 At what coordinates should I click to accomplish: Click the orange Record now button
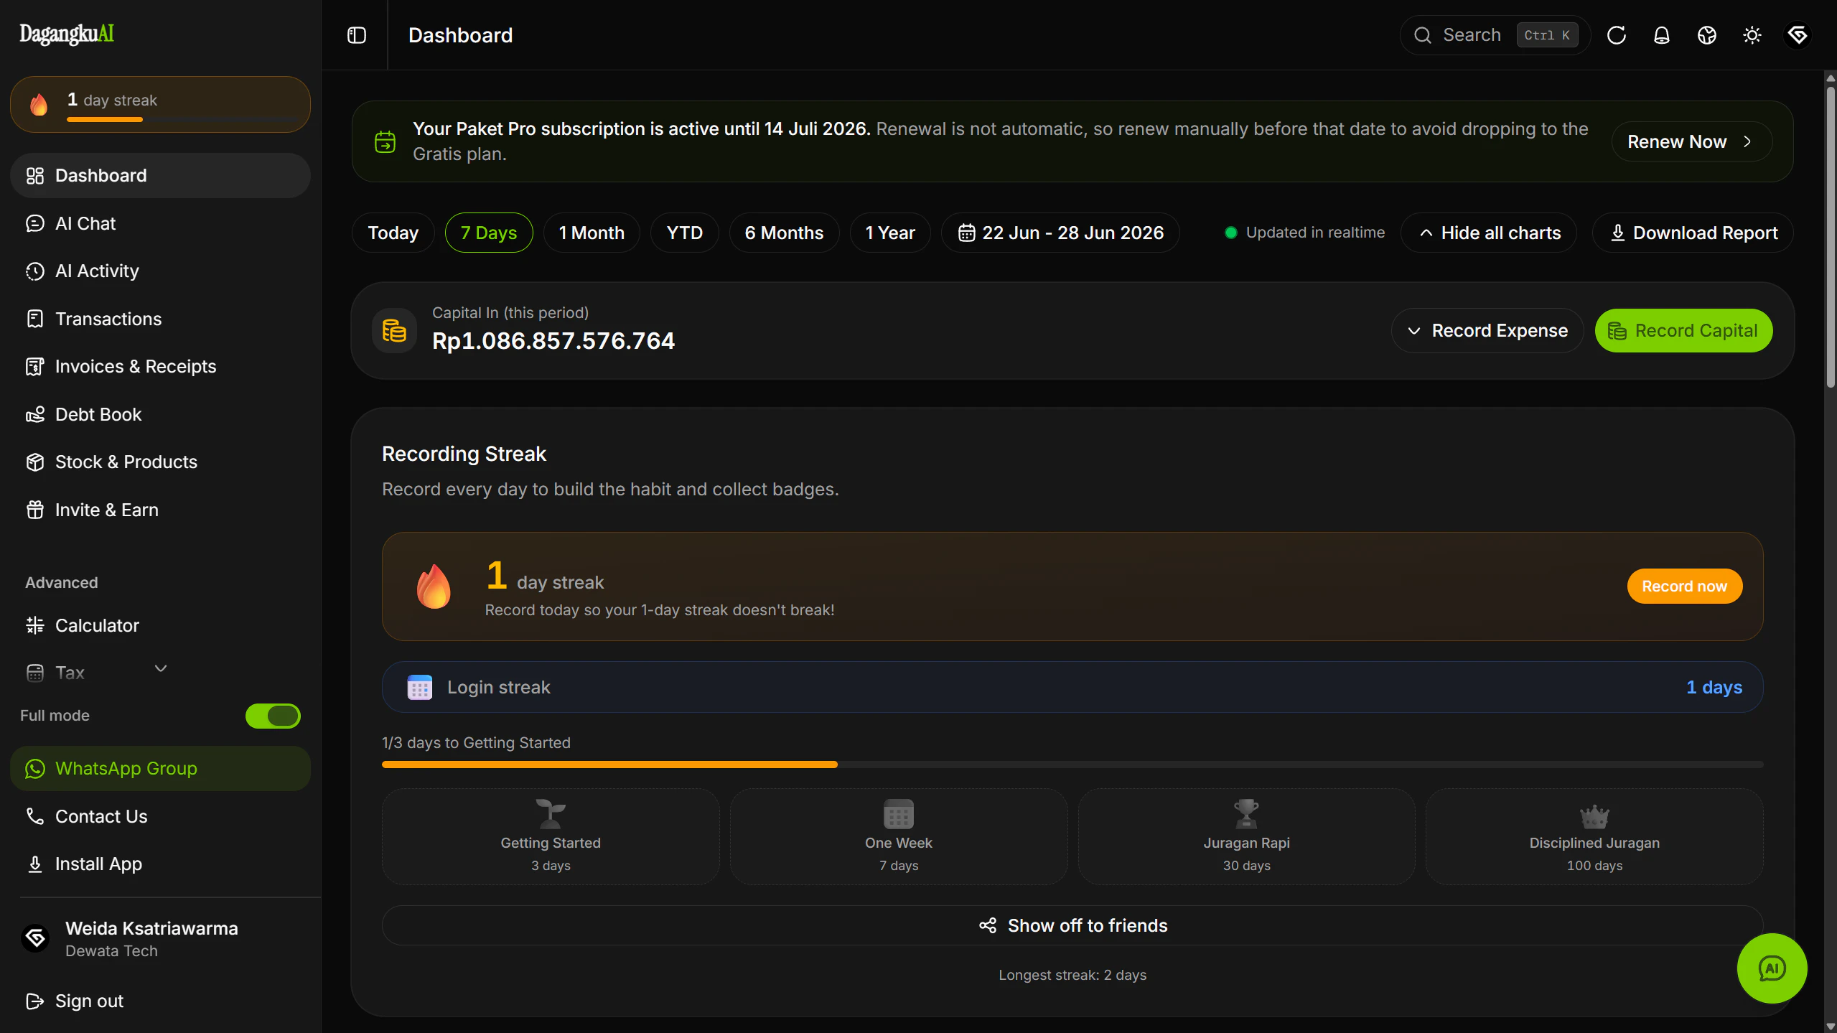pyautogui.click(x=1684, y=586)
